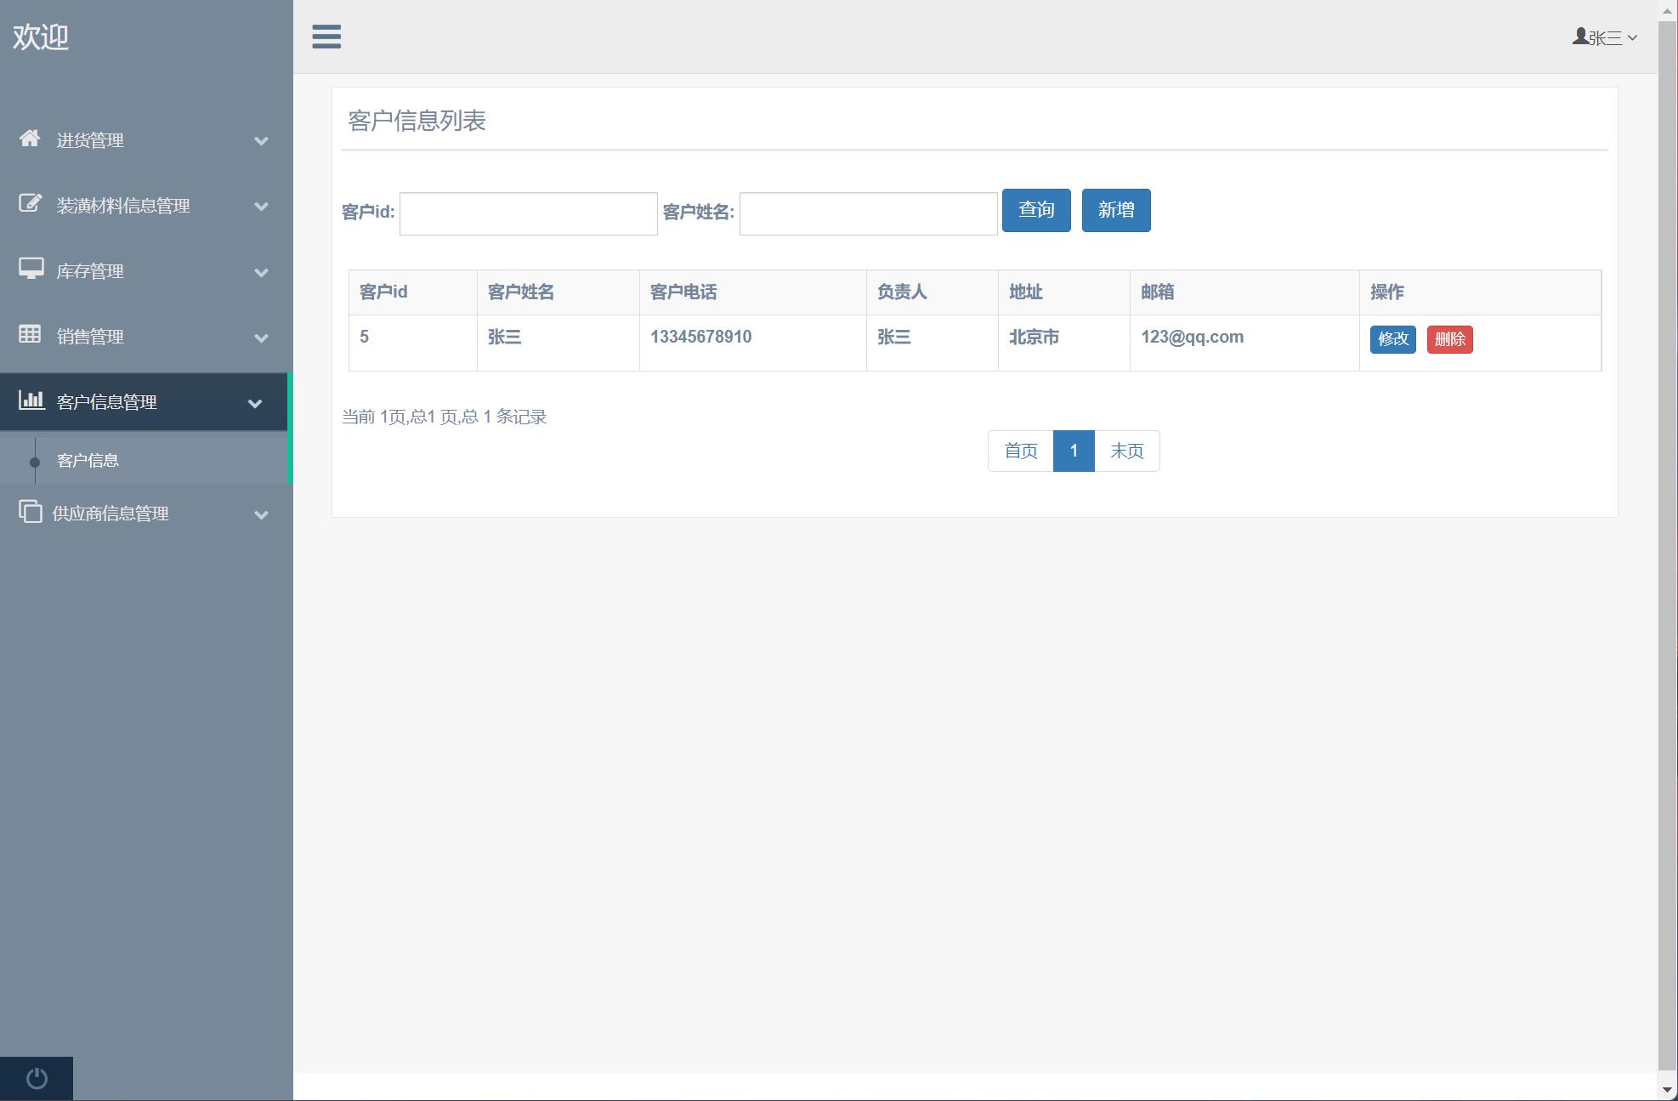Viewport: 1678px width, 1101px height.
Task: Click the red 删除 delete button
Action: (x=1450, y=339)
